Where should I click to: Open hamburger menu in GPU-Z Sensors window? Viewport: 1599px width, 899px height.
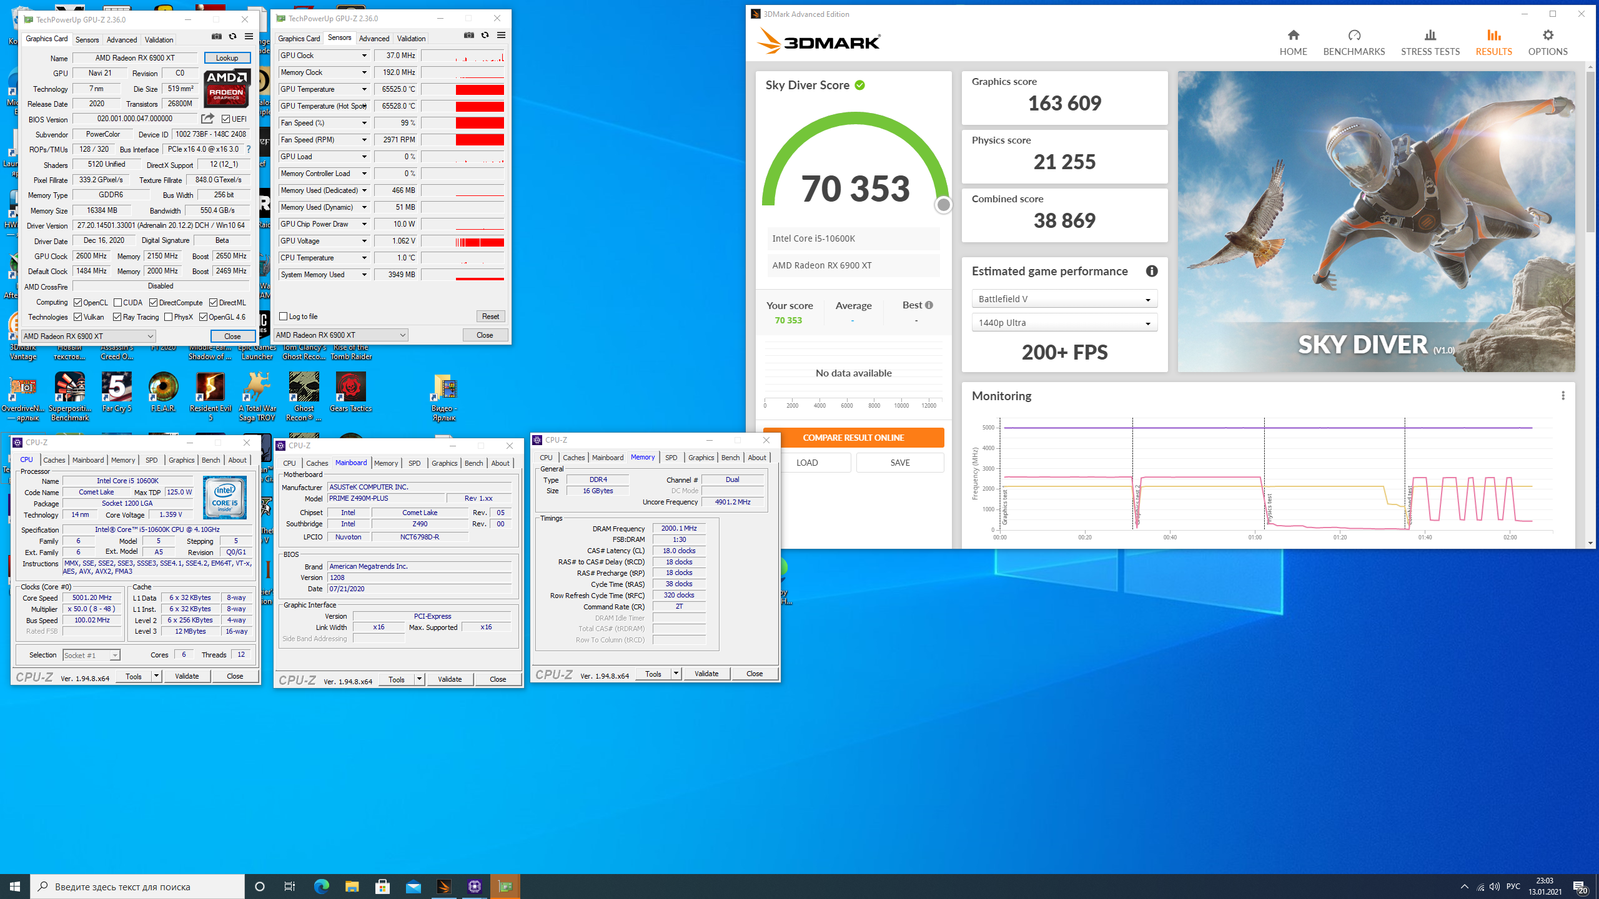501,36
